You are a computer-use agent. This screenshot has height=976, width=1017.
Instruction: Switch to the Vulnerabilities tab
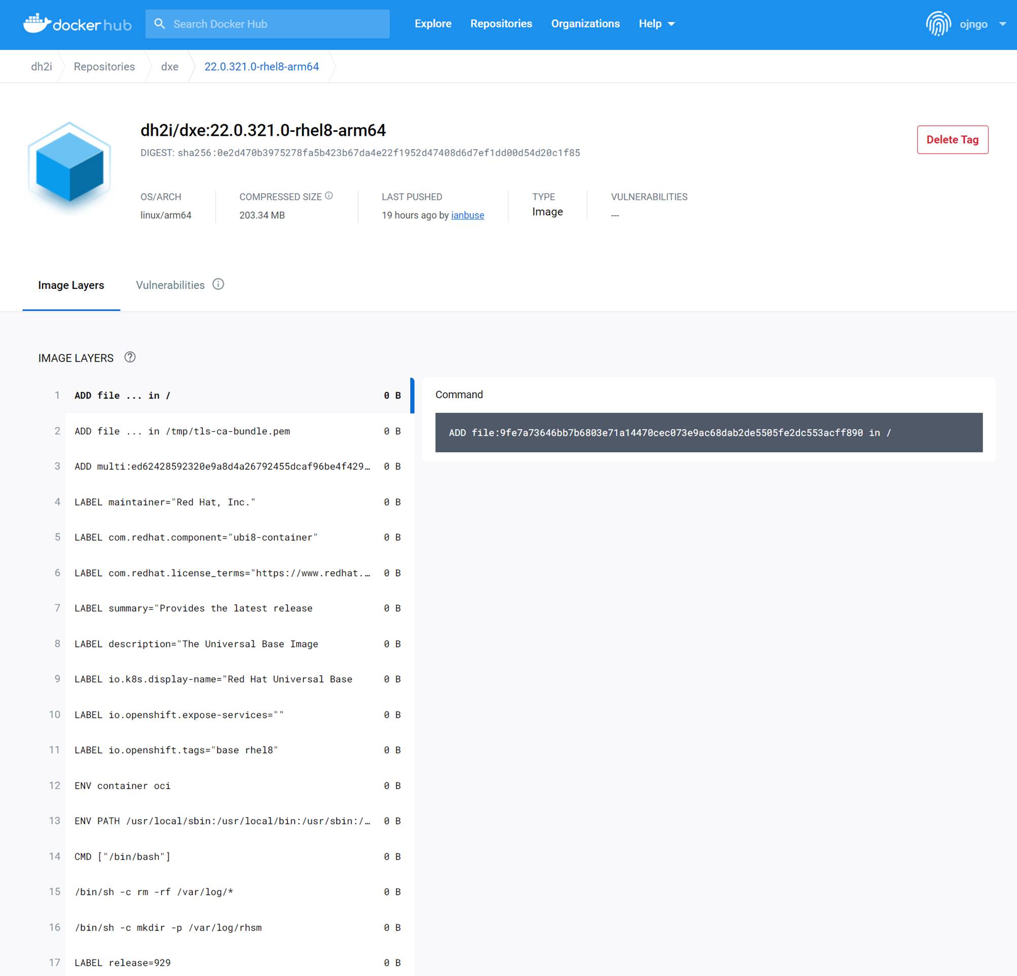[x=170, y=285]
